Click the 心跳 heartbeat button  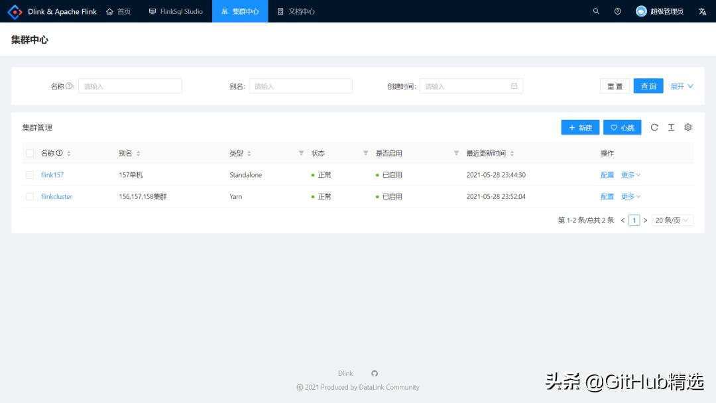click(622, 127)
